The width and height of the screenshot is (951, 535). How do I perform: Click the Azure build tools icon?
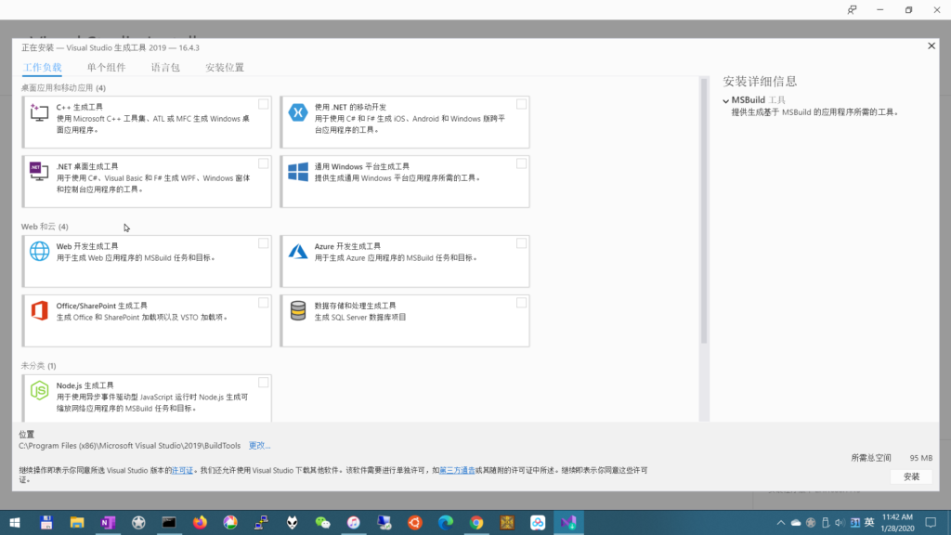(x=298, y=251)
